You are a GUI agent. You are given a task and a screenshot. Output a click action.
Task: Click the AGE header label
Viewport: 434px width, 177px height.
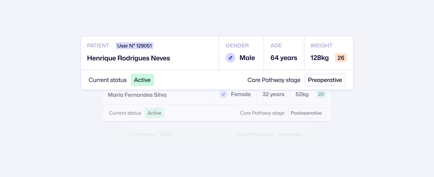[x=276, y=45]
